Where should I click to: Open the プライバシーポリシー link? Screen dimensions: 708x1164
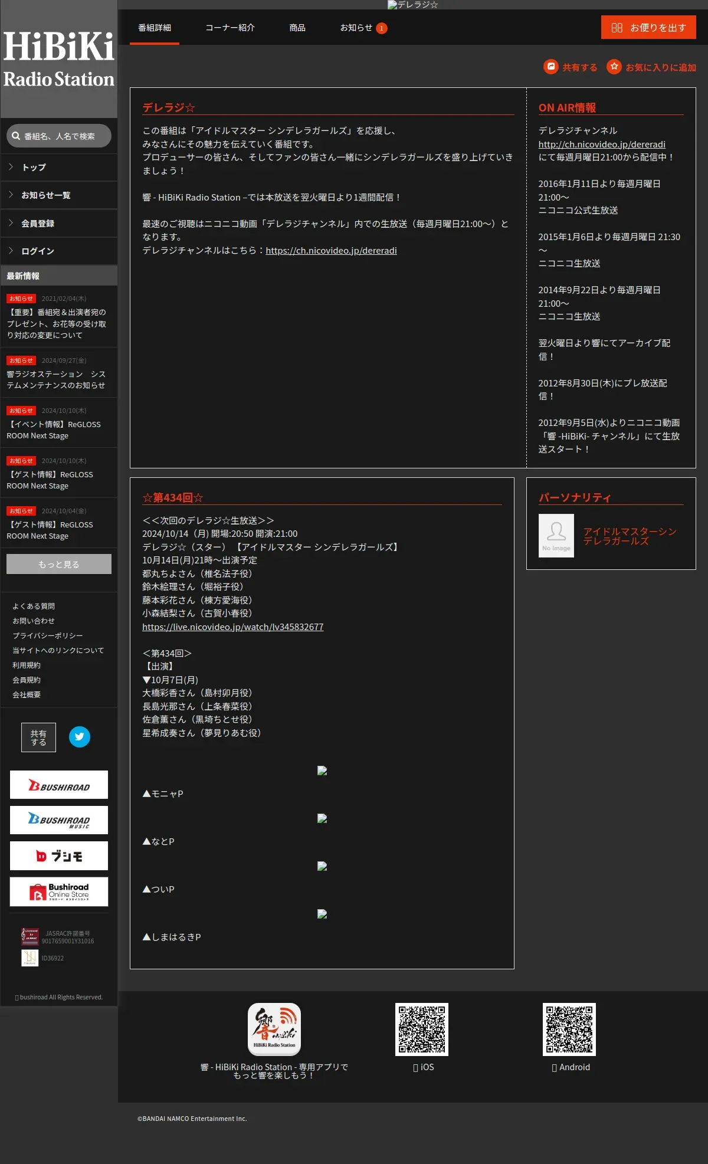(48, 635)
